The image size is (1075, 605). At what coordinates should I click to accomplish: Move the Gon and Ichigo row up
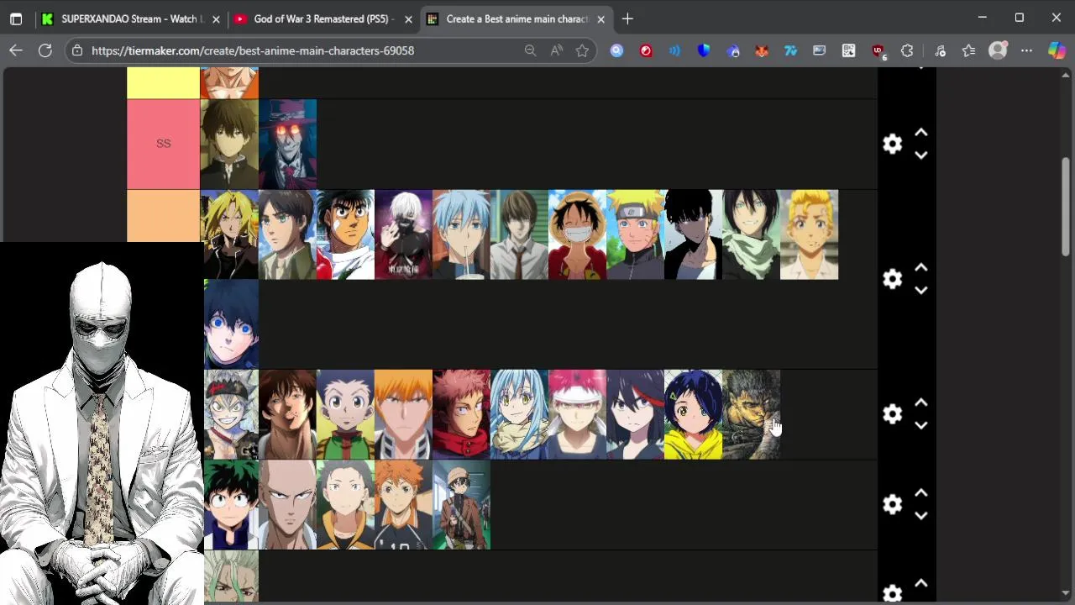(x=920, y=402)
